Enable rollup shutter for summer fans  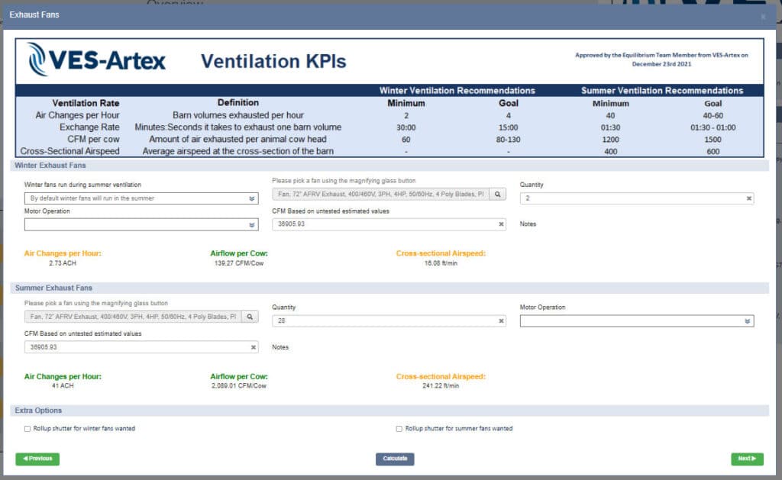click(399, 429)
